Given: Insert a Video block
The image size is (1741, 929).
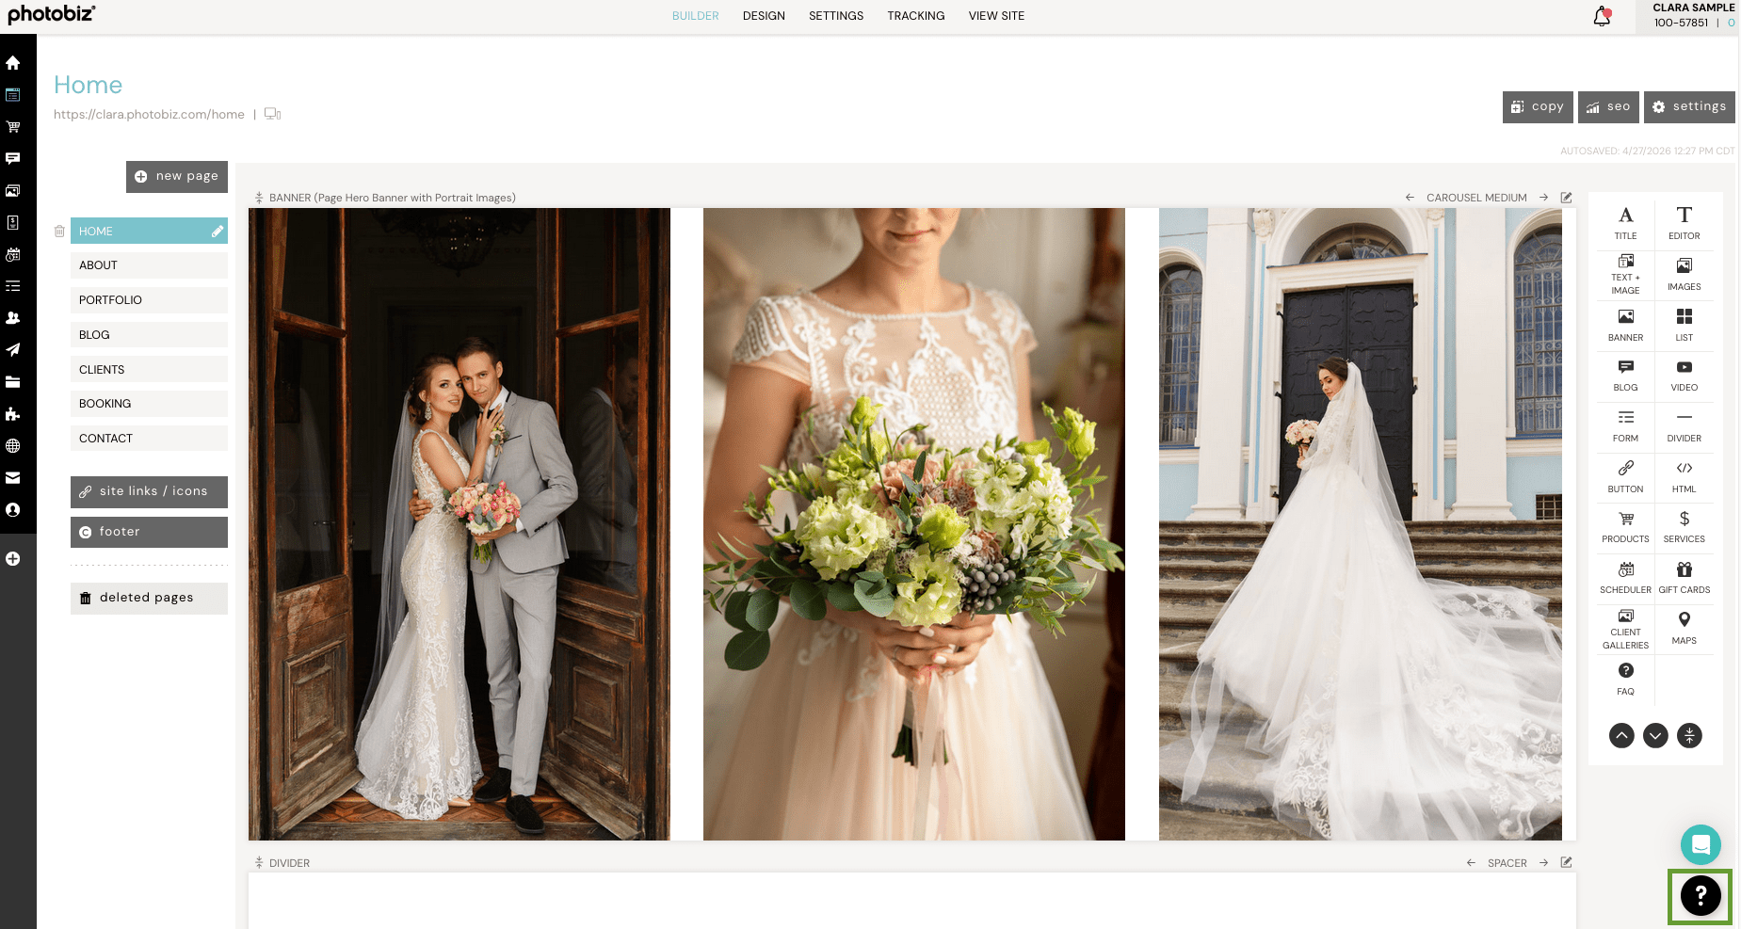Looking at the screenshot, I should point(1684,375).
